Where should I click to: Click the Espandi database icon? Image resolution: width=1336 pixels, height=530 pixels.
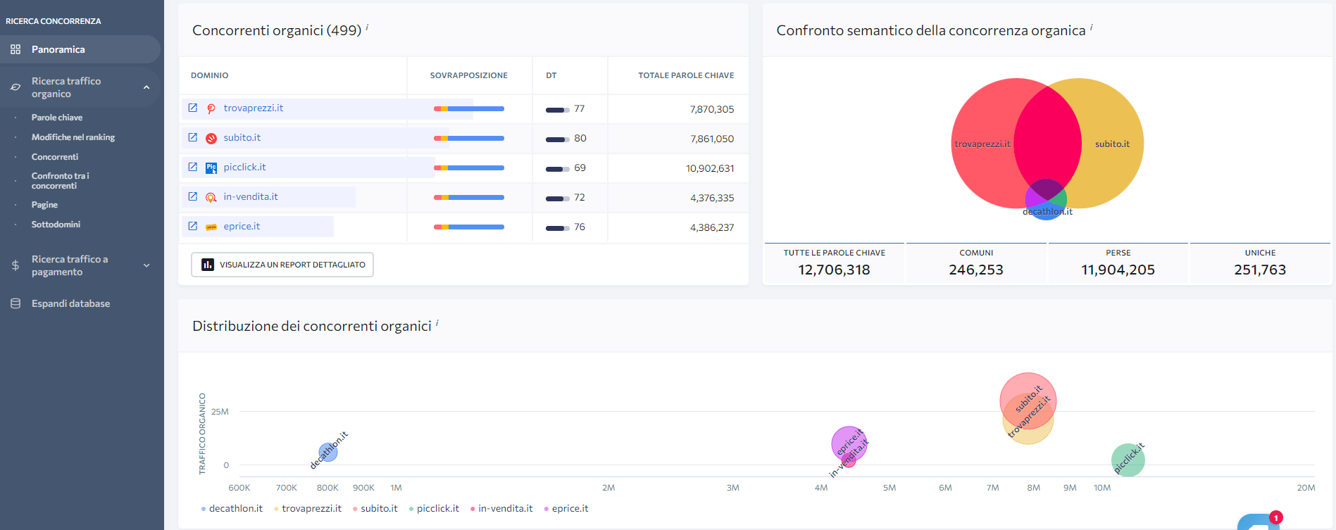(x=15, y=303)
